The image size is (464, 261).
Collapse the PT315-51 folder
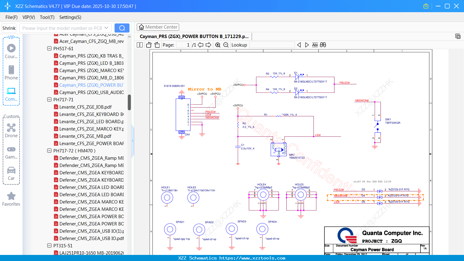(49, 245)
